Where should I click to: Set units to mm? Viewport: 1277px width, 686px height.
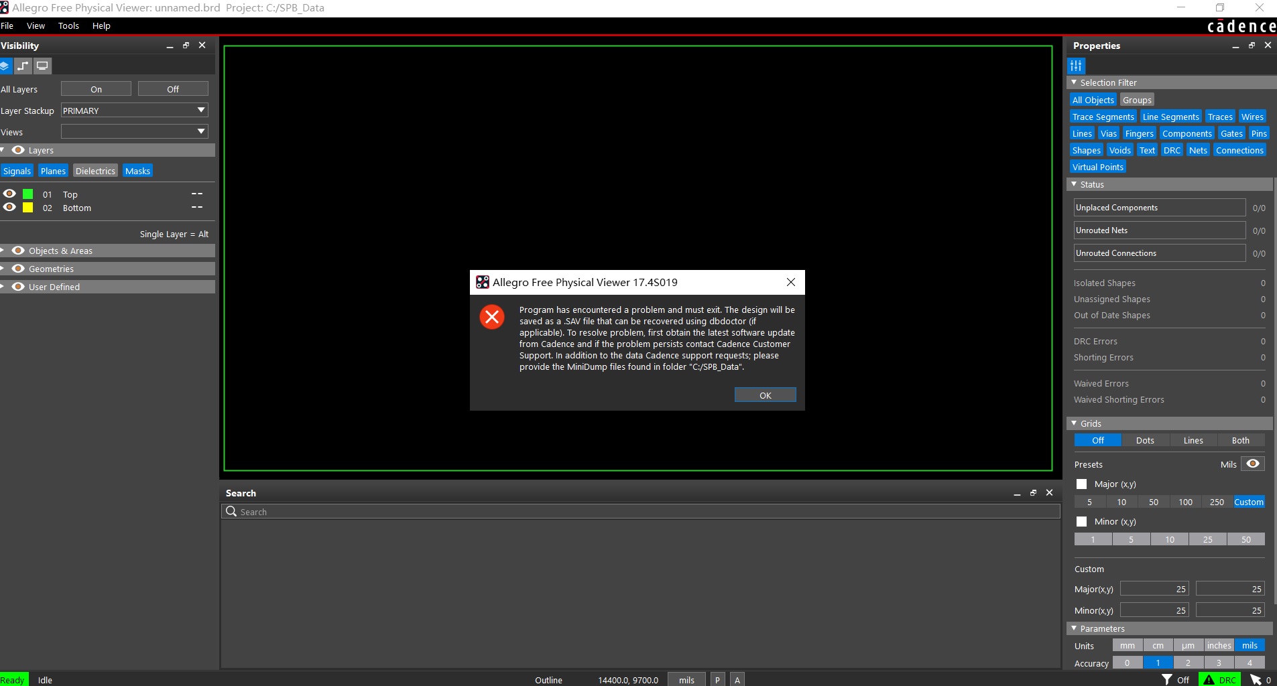(x=1128, y=645)
